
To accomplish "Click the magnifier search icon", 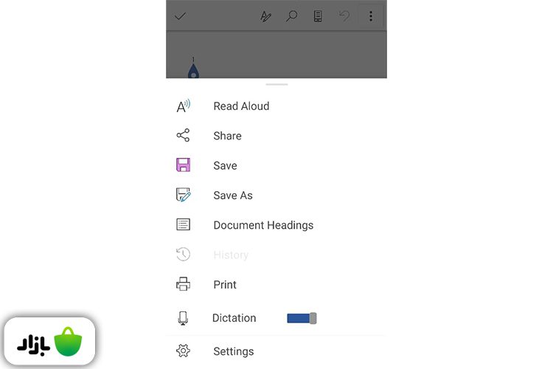I will click(292, 16).
